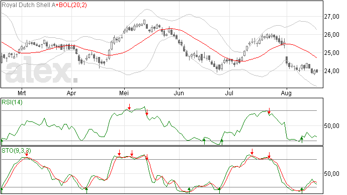Click the RSI red sell arrow in late July
This screenshot has width=347, height=195.
pos(269,111)
